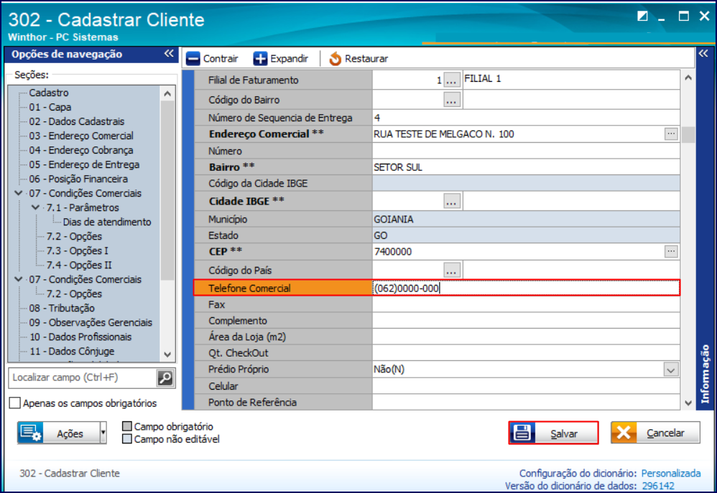Viewport: 717px width, 493px height.
Task: Click the FILIAL 1 description text
Action: pos(482,79)
